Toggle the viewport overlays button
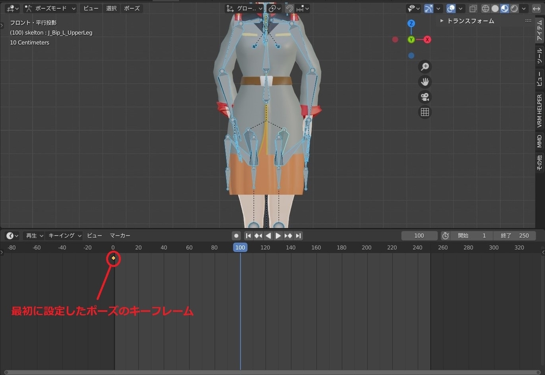The height and width of the screenshot is (375, 545). pos(451,8)
